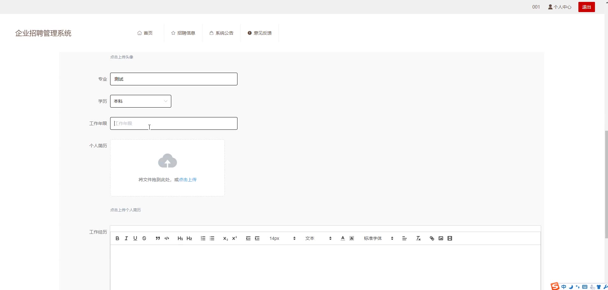Insert an image in the editor
The image size is (608, 290).
pos(441,238)
